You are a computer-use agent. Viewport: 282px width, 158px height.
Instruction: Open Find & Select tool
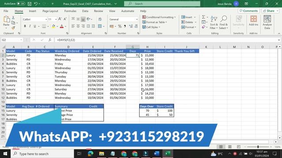223,22
